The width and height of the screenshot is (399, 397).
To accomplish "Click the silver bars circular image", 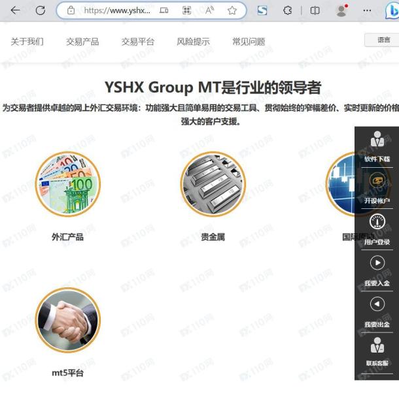I will [213, 184].
